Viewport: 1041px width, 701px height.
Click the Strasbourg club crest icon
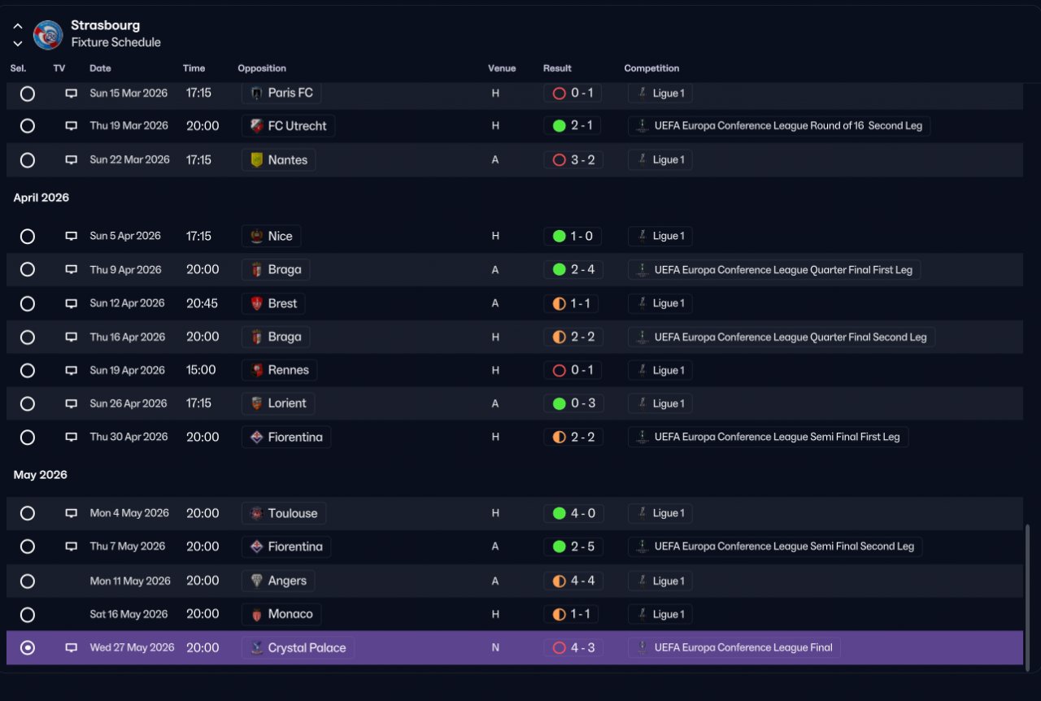48,35
